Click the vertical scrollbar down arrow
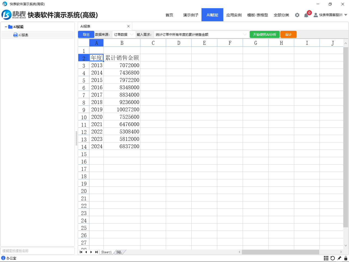349x262 pixels. tap(346, 245)
